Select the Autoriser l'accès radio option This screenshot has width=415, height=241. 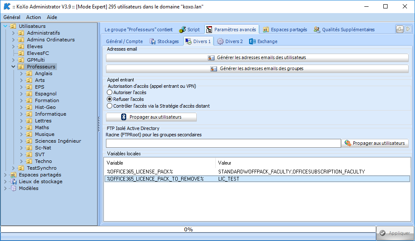(x=110, y=92)
